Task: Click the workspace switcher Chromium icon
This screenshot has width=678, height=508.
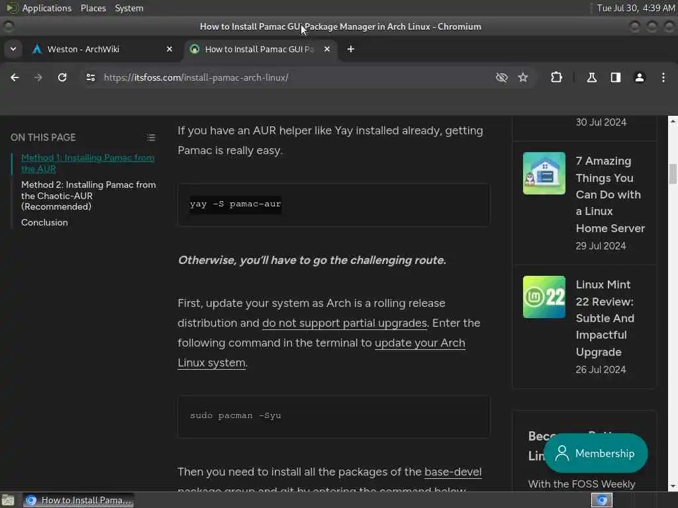Action: click(602, 500)
